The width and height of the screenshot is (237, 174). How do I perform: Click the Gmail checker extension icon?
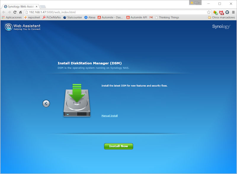coord(221,12)
